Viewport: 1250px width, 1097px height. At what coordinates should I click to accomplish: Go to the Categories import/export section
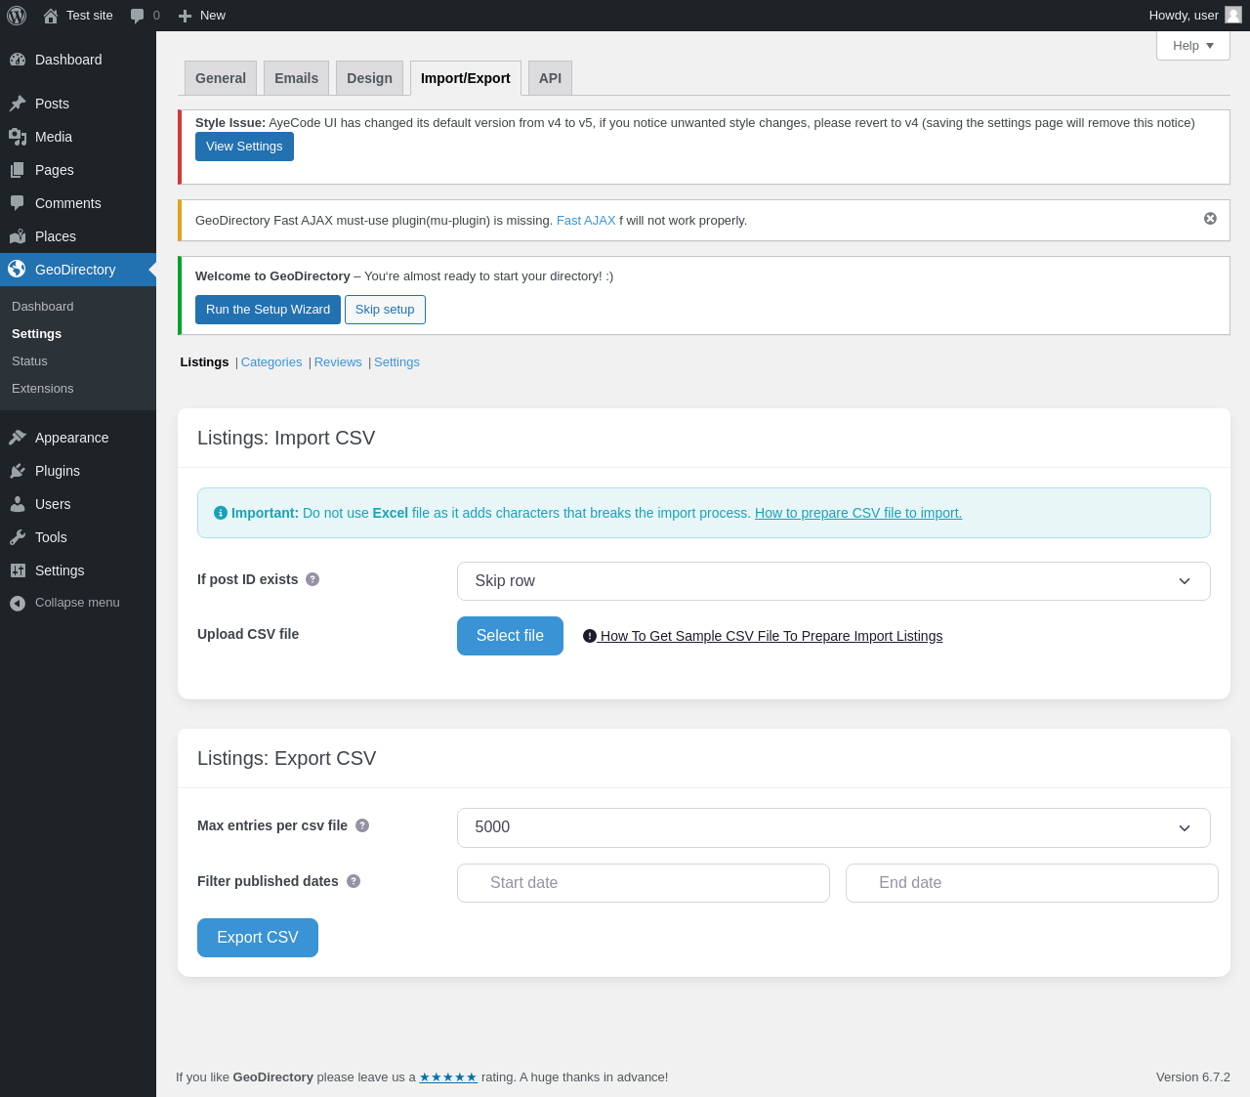[271, 362]
